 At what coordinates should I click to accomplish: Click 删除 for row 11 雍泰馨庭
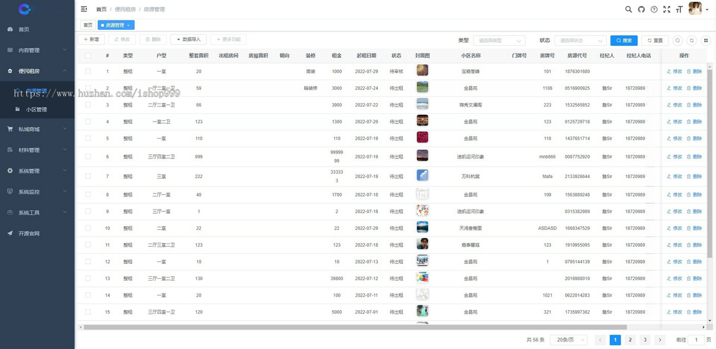click(695, 245)
